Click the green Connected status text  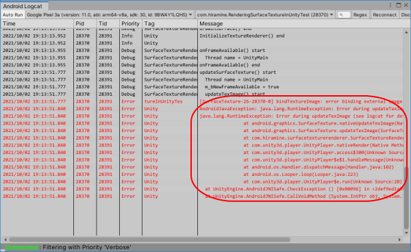21,247
